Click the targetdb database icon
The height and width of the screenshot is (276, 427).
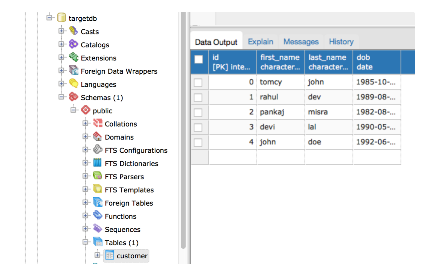(62, 18)
